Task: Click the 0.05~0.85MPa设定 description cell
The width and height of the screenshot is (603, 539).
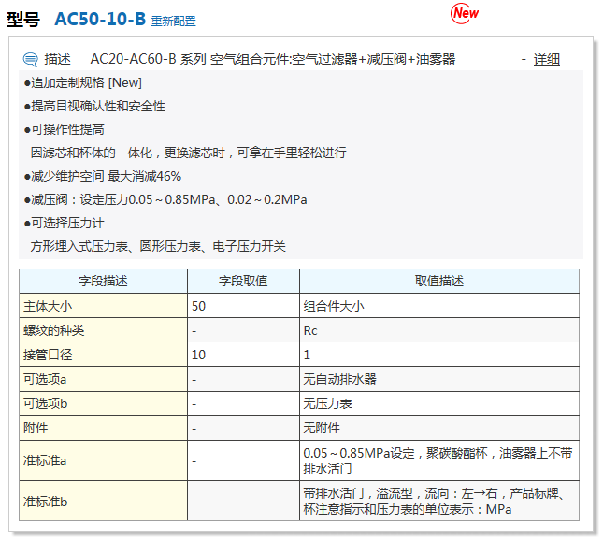Action: [439, 460]
